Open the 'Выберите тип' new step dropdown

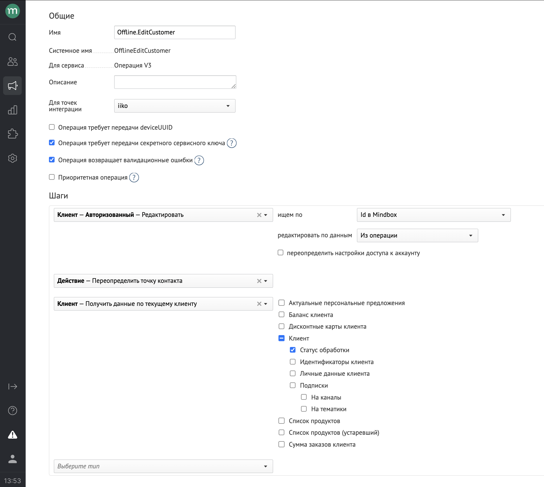163,466
